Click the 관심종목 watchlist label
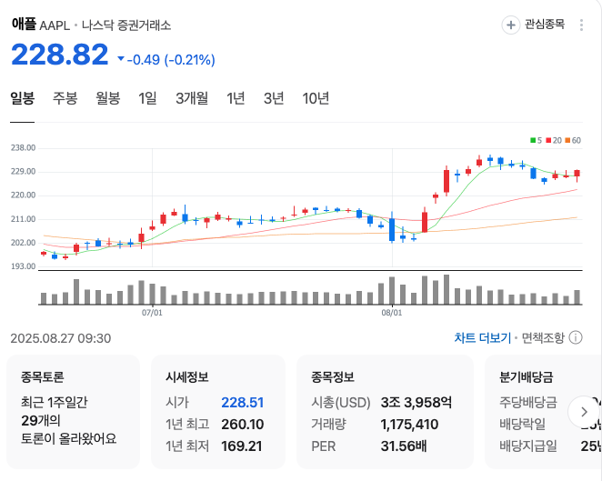The image size is (602, 481). pos(545,25)
